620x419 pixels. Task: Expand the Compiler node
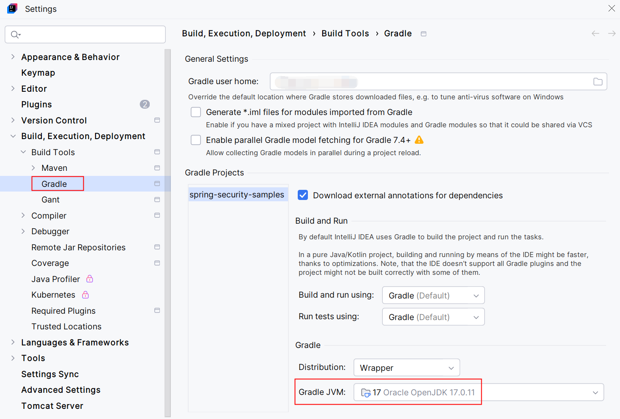click(23, 215)
